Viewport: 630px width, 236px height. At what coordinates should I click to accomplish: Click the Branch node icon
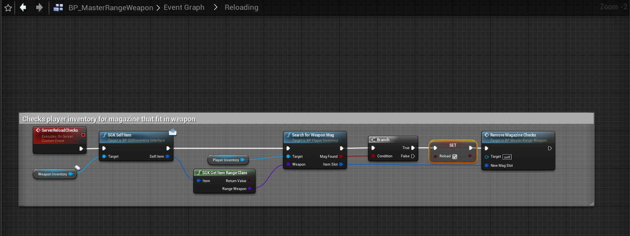pos(373,140)
